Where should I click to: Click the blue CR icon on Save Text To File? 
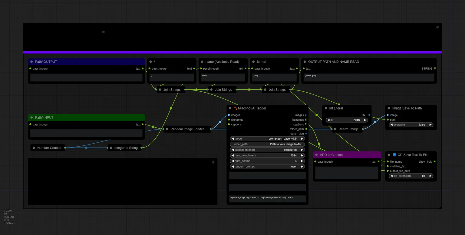coord(394,155)
